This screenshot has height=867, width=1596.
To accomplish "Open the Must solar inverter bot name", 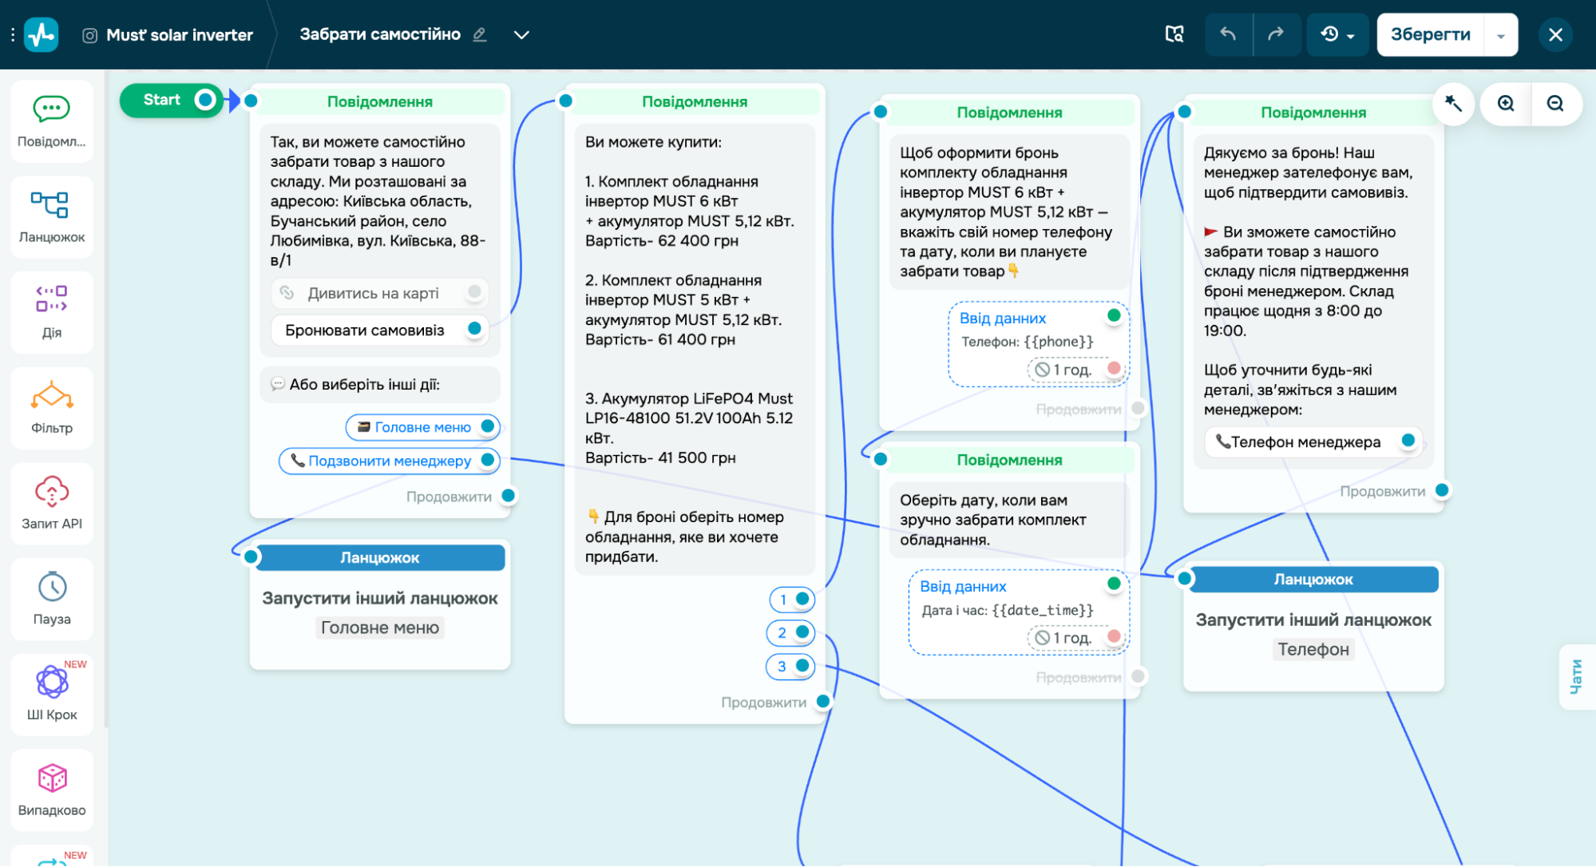I will [x=180, y=35].
